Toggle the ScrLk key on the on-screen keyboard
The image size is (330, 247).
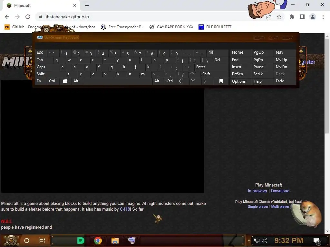click(262, 74)
